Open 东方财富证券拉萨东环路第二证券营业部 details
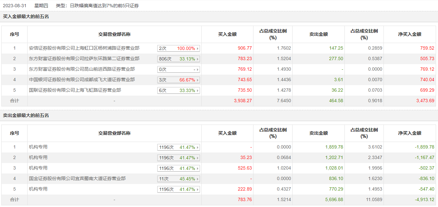The image size is (438, 207). [84, 59]
